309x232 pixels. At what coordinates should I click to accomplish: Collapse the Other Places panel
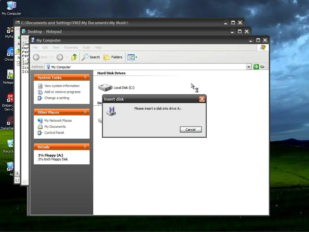(x=85, y=112)
